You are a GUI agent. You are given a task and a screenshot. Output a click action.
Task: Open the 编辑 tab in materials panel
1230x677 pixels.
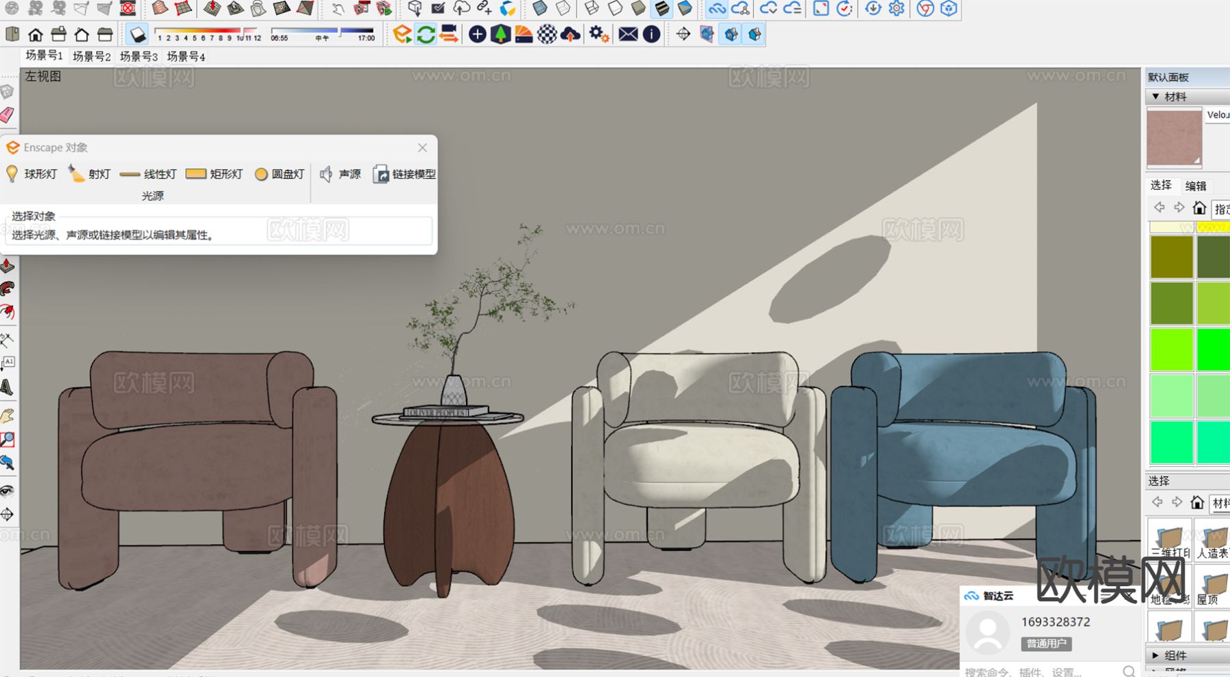tap(1195, 186)
